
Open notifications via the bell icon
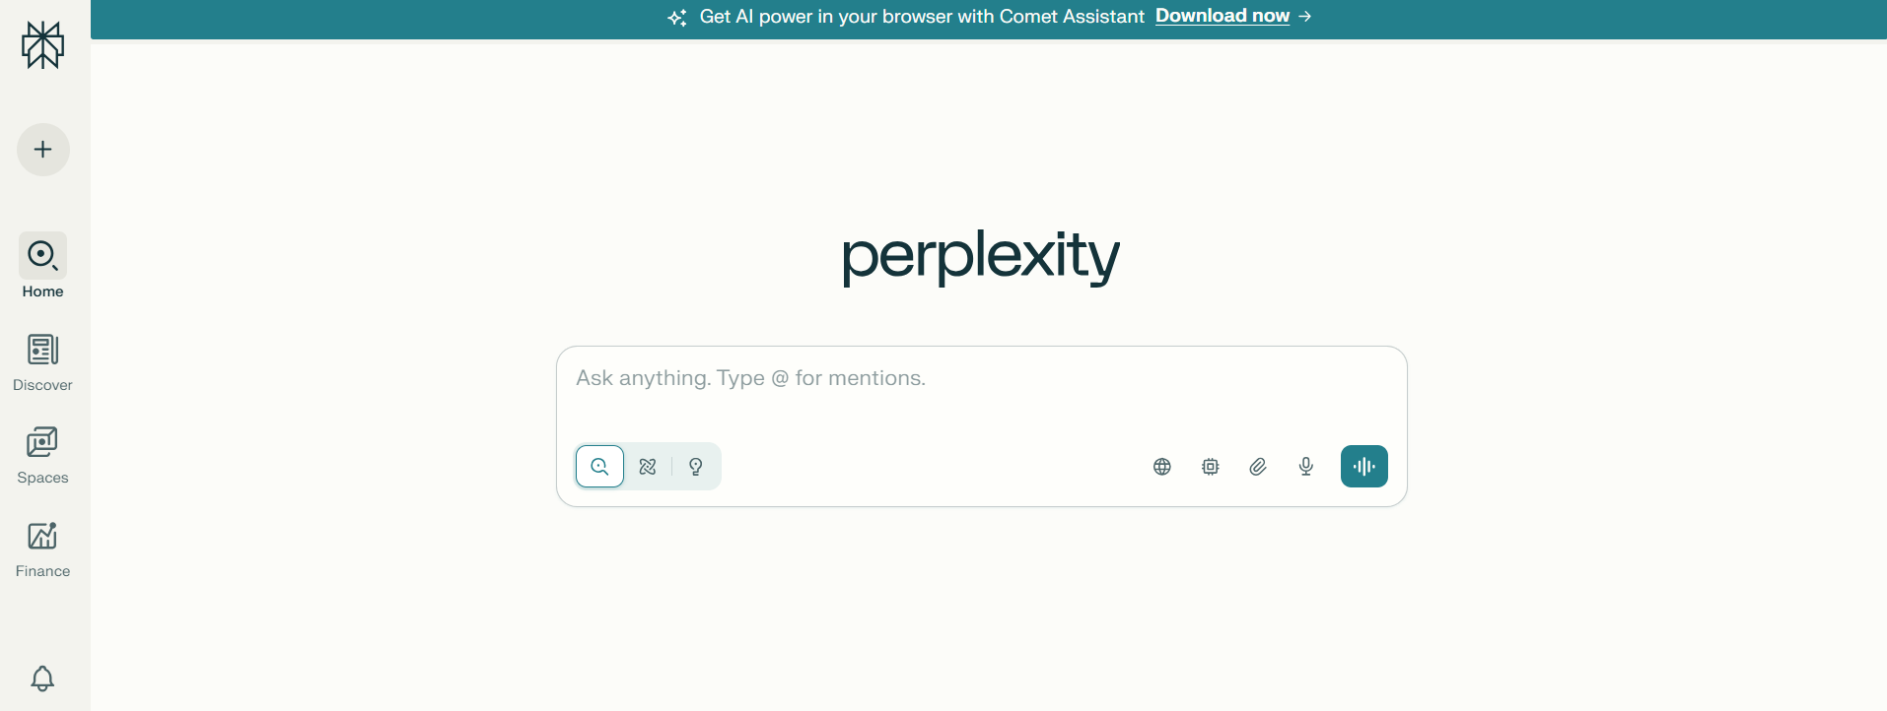pos(42,679)
